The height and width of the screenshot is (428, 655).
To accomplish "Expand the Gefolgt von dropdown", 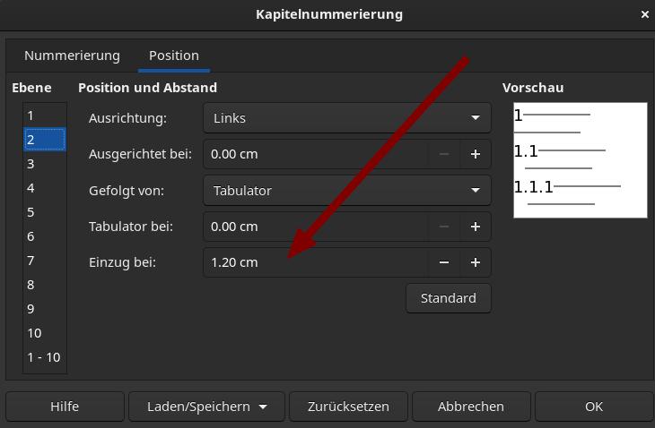I will point(346,191).
